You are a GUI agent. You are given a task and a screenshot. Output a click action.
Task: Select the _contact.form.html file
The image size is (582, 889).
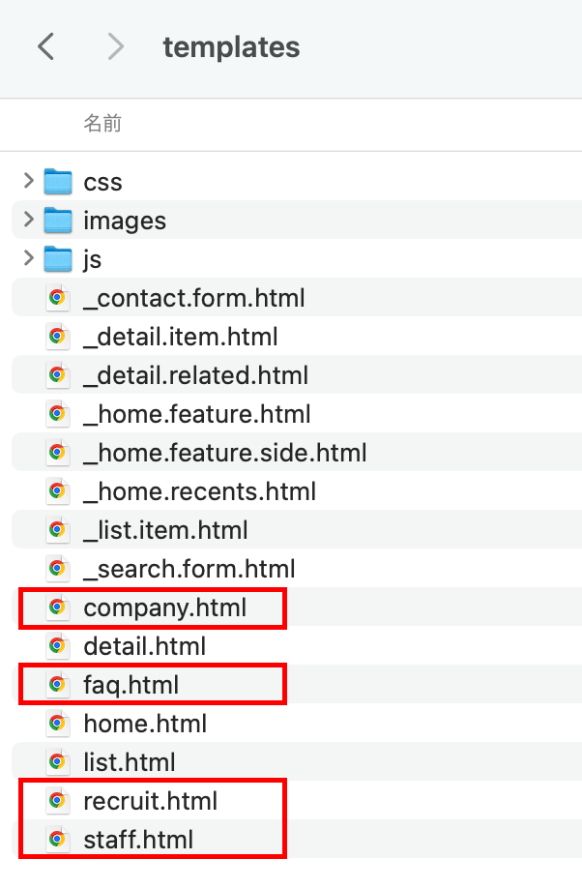193,298
